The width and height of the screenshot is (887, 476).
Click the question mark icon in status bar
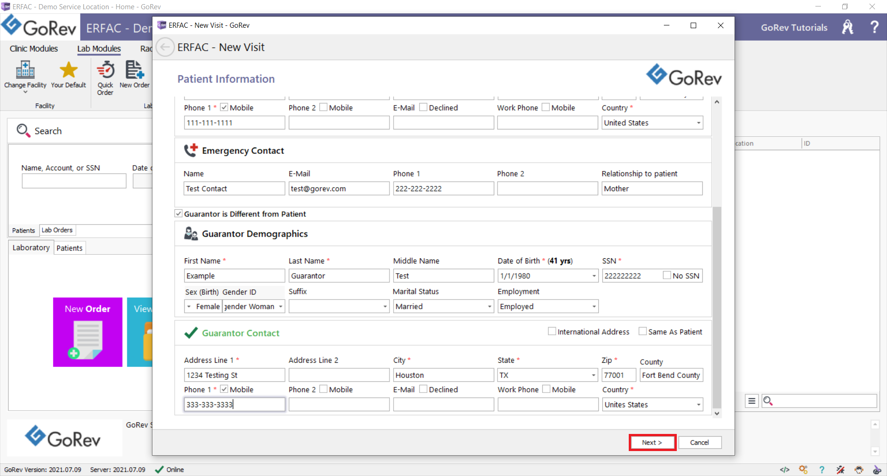(x=821, y=470)
